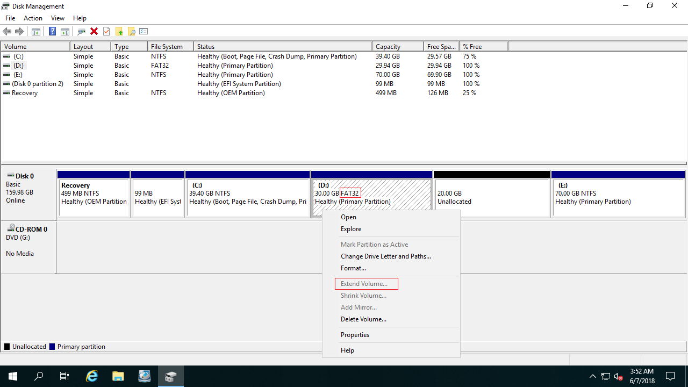Choose Format... in the context menu
The height and width of the screenshot is (387, 688).
click(391, 268)
